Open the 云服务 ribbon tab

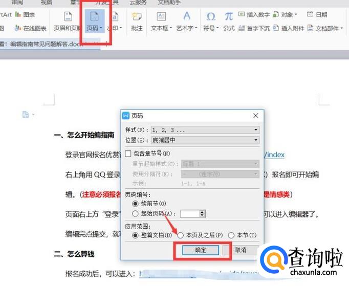point(138,2)
